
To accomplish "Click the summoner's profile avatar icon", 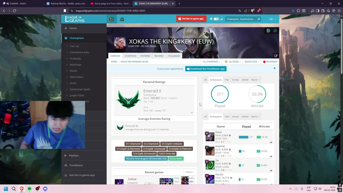I will (x=120, y=43).
